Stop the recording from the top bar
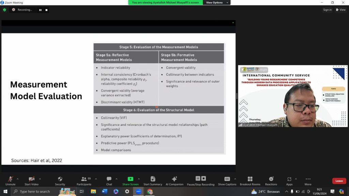Image resolution: width=349 pixels, height=196 pixels. (x=46, y=10)
